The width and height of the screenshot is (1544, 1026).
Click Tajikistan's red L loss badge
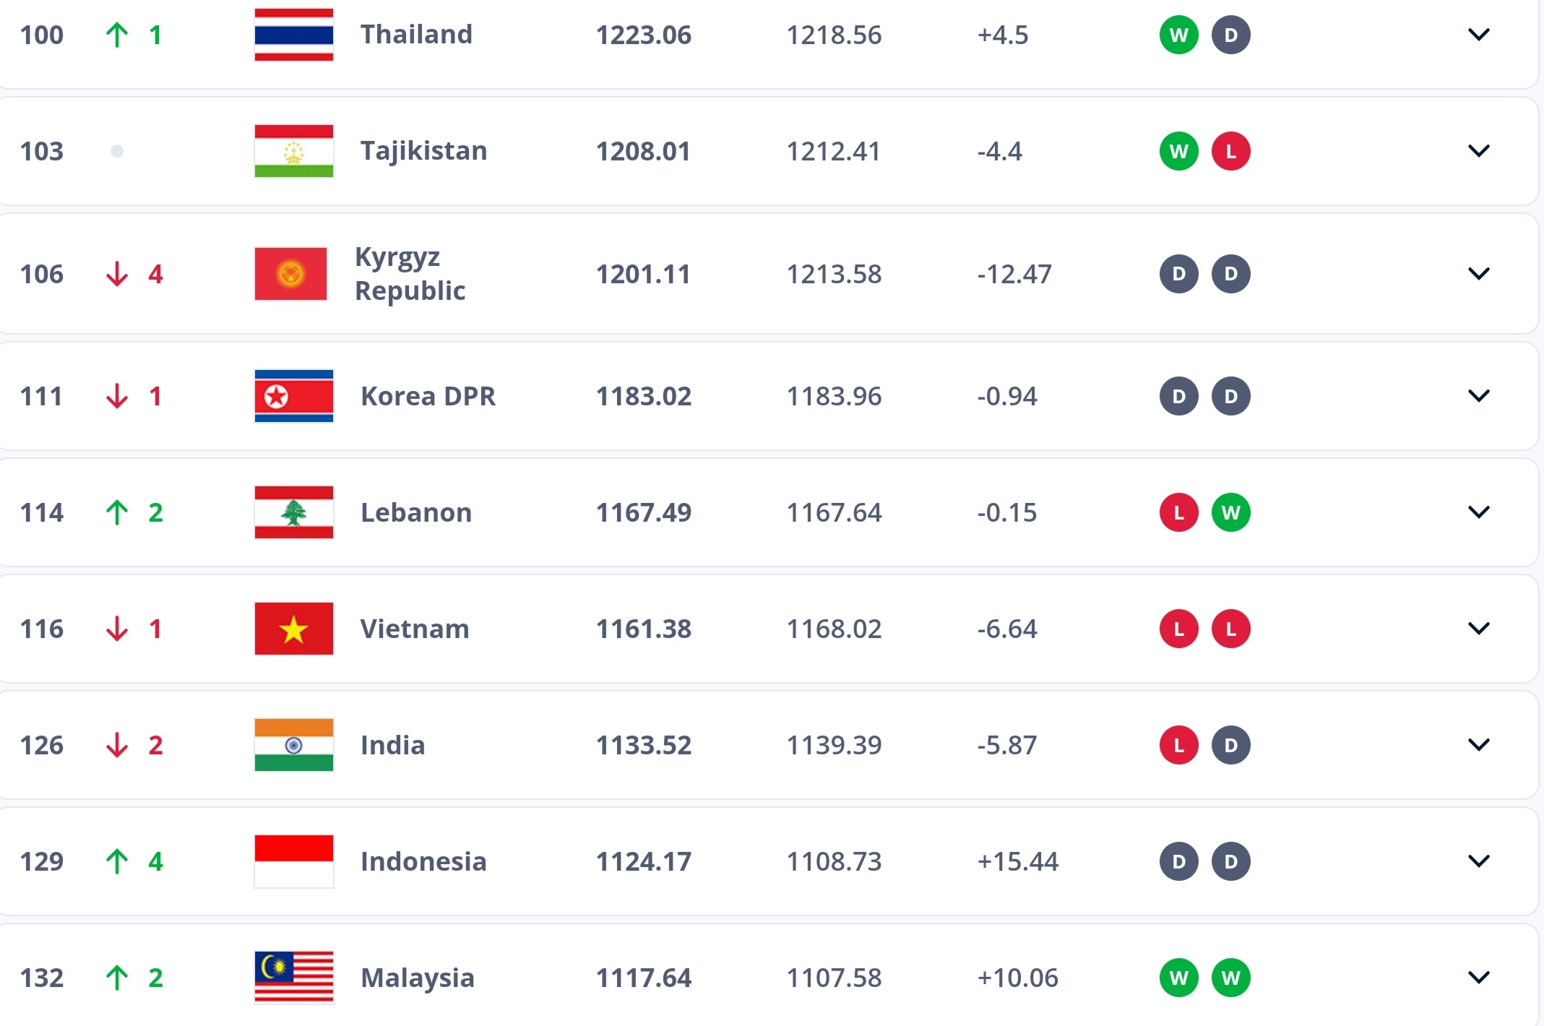coord(1231,151)
